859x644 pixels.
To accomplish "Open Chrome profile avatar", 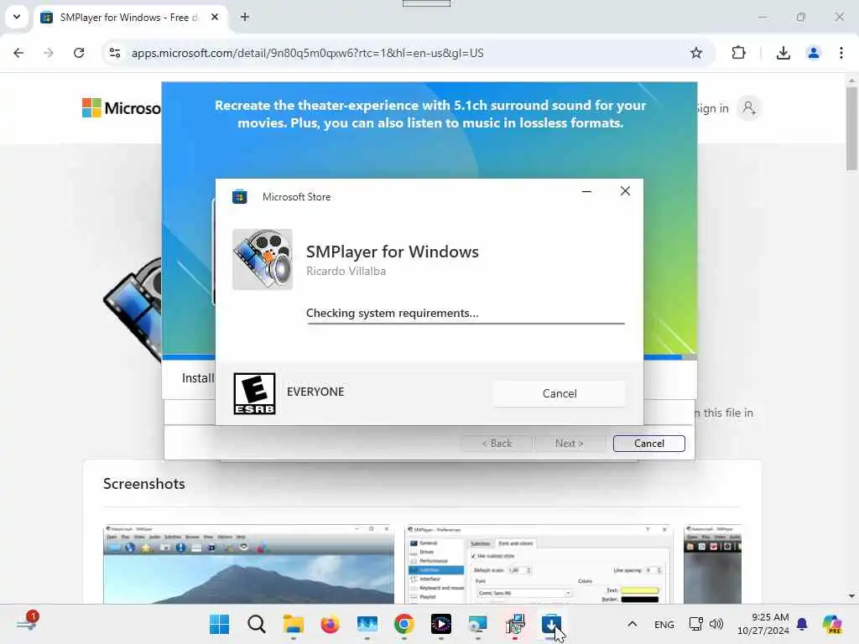I will 813,53.
